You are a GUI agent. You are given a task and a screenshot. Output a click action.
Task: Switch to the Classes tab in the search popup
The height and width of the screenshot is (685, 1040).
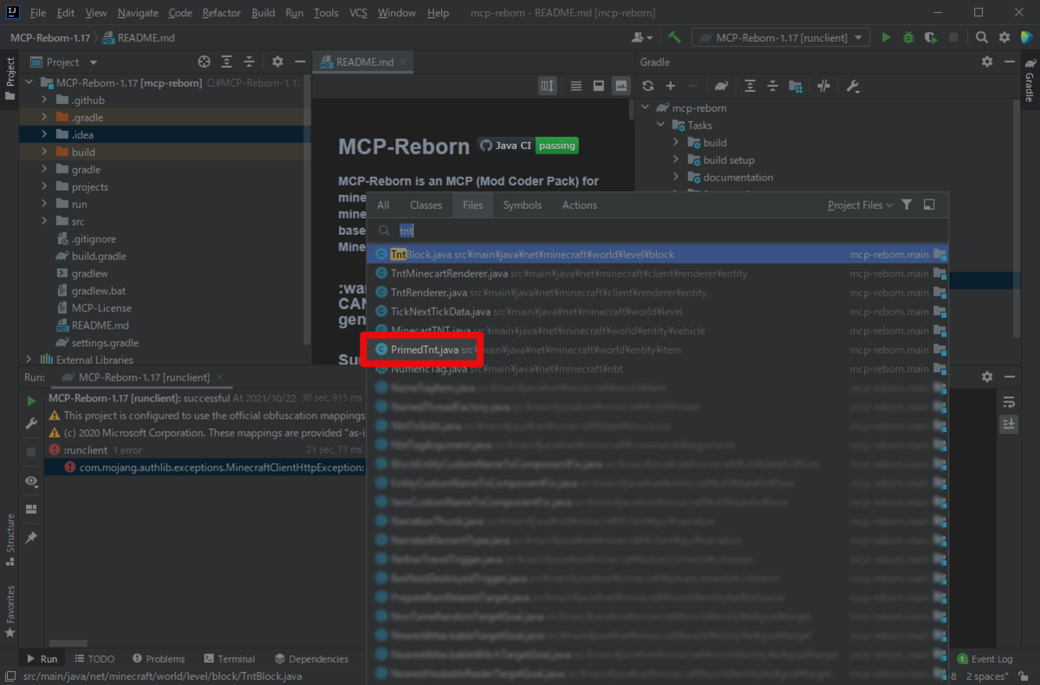426,205
